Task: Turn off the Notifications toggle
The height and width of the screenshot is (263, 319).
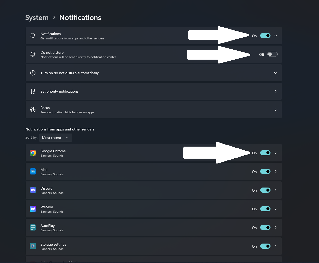Action: tap(265, 36)
